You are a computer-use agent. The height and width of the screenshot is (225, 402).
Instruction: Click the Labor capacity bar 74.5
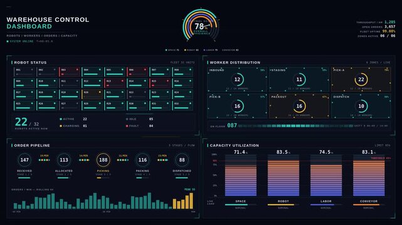[326, 175]
